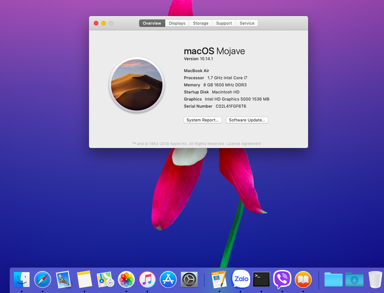Open the Notes app in Dock

point(85,279)
